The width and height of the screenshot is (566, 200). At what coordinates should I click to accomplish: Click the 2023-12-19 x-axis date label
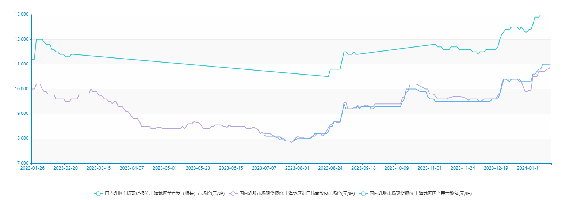point(496,168)
